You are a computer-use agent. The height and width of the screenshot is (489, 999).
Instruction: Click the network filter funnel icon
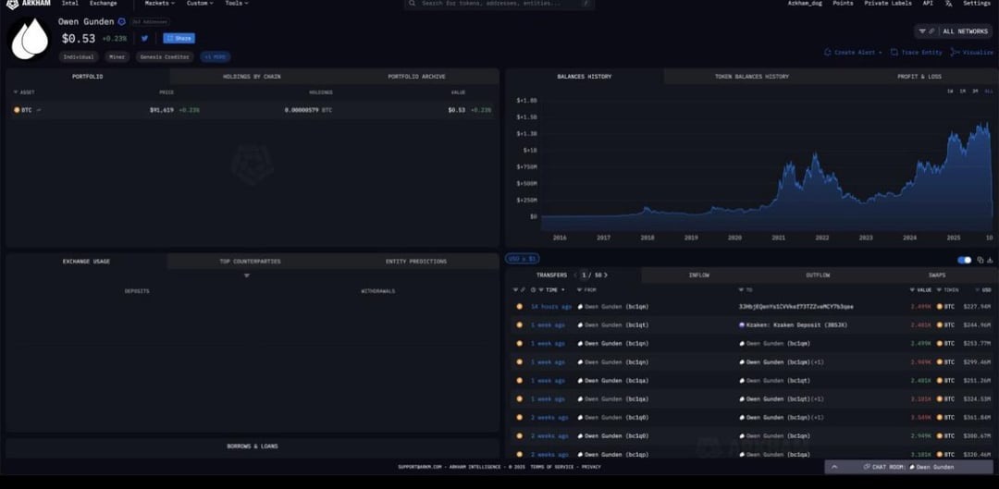coord(922,31)
